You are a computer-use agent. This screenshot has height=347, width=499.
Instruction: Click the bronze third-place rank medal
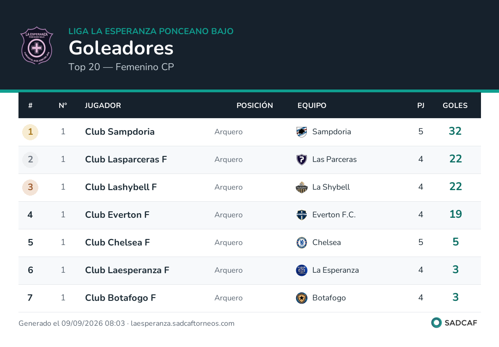click(x=30, y=187)
